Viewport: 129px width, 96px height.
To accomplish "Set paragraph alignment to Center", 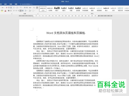I will tap(16, 11).
